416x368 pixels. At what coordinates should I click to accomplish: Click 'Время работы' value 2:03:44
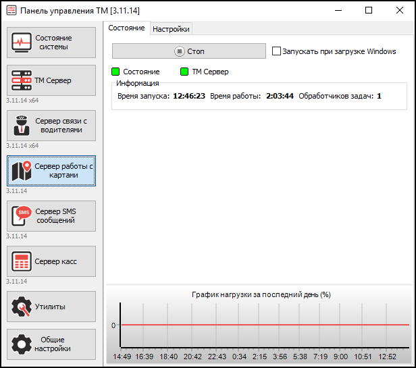point(280,96)
